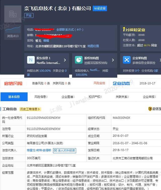The width and height of the screenshot is (161, 190).
Task: Expand 股东信息 card arrow
Action: coord(65,60)
